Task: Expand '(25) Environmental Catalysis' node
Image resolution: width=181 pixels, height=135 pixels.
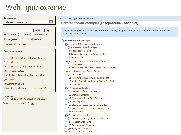Action: coord(66,125)
